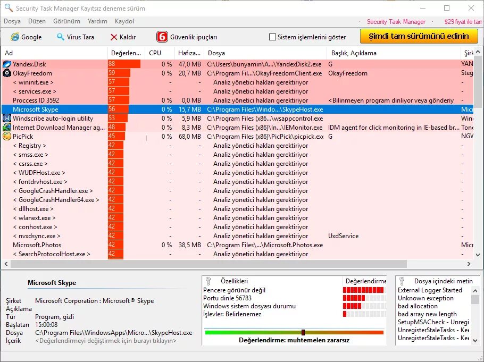
Task: Select the < dllhost.exe > row
Action: pyautogui.click(x=237, y=209)
